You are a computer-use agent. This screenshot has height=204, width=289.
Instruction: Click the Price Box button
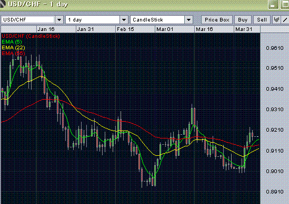[x=217, y=19]
